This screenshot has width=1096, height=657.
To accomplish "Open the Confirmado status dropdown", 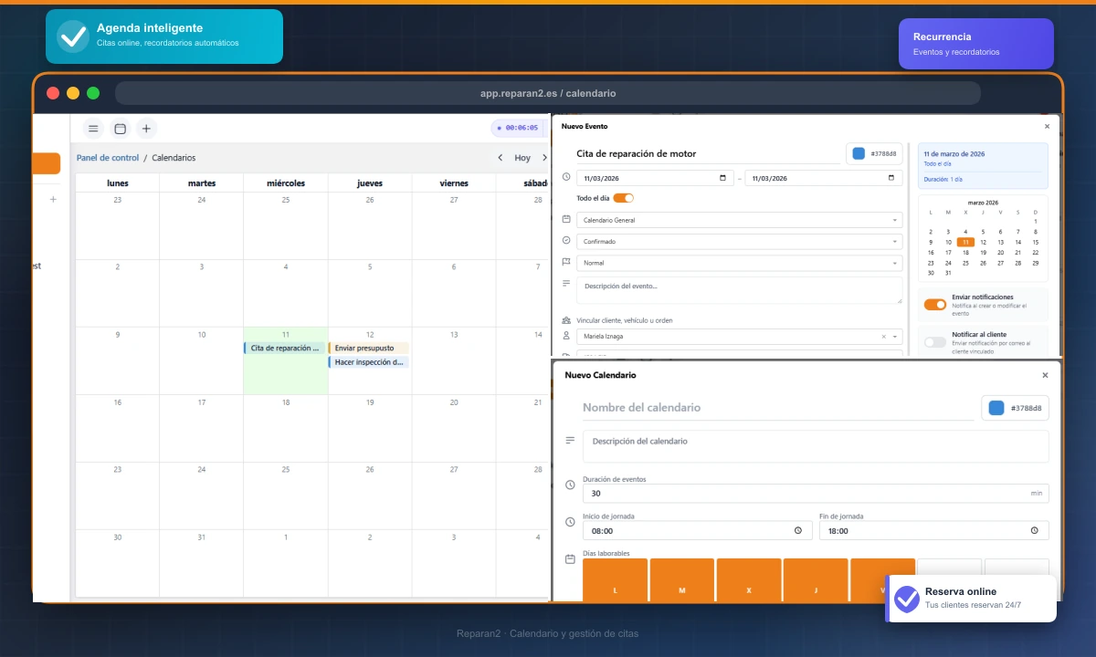I will tap(894, 242).
